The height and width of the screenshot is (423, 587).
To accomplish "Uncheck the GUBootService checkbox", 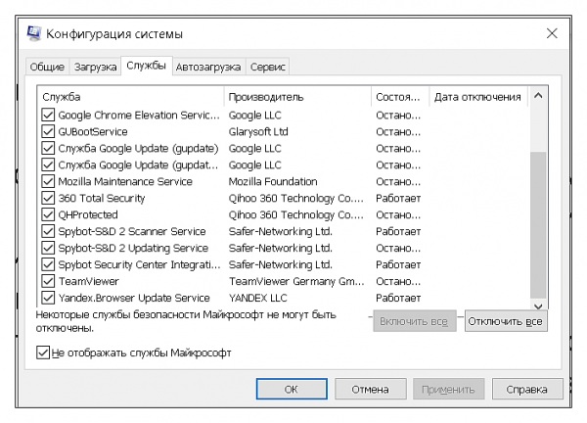I will point(48,131).
